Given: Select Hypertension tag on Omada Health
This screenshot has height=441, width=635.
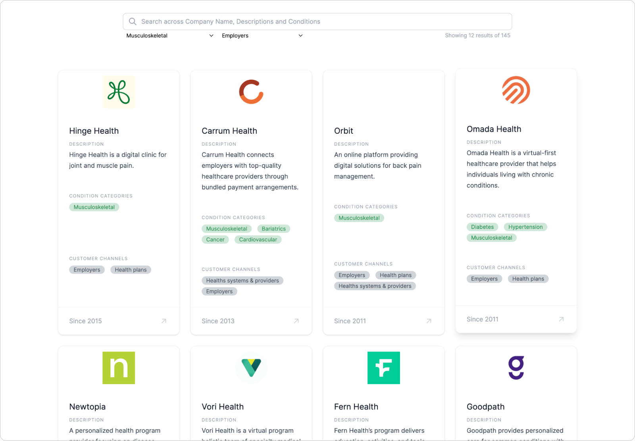Looking at the screenshot, I should pyautogui.click(x=525, y=227).
